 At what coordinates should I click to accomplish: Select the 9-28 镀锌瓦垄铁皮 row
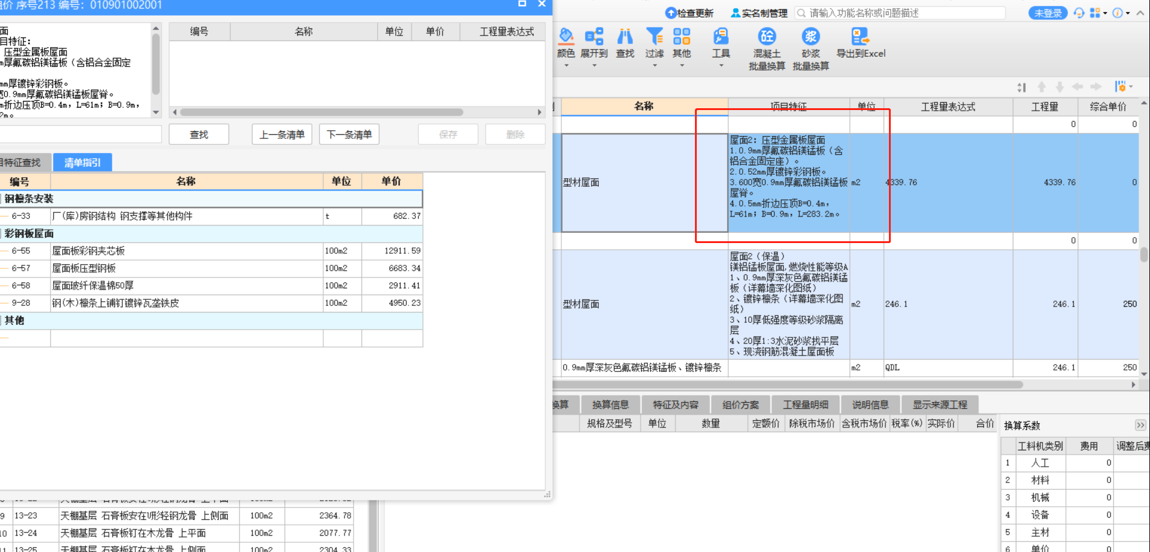pos(211,303)
